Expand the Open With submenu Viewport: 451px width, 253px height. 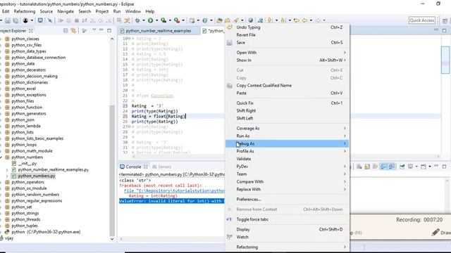(x=287, y=53)
